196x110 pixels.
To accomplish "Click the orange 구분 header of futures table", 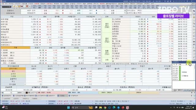I will coord(16,48).
